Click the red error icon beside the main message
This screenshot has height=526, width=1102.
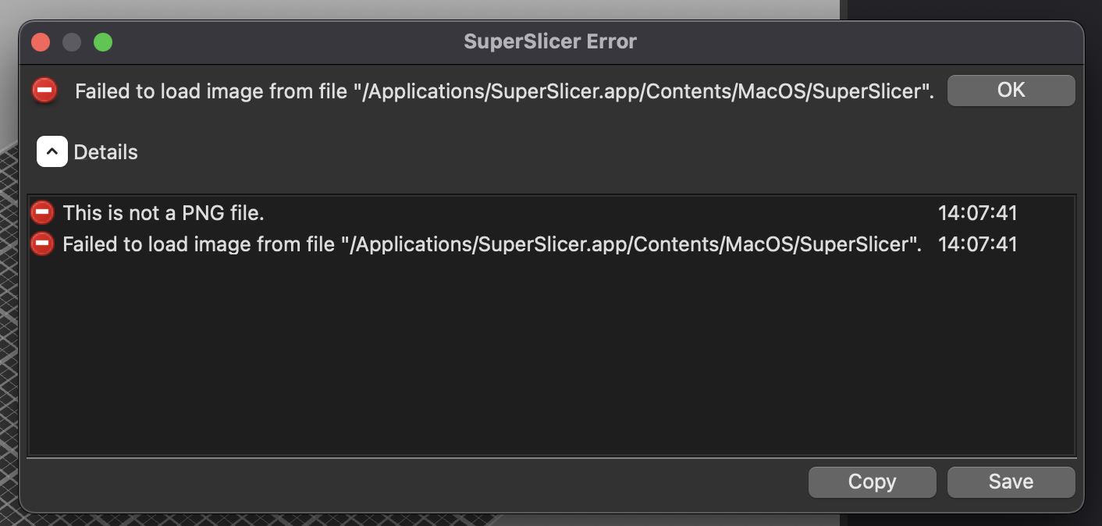click(44, 91)
